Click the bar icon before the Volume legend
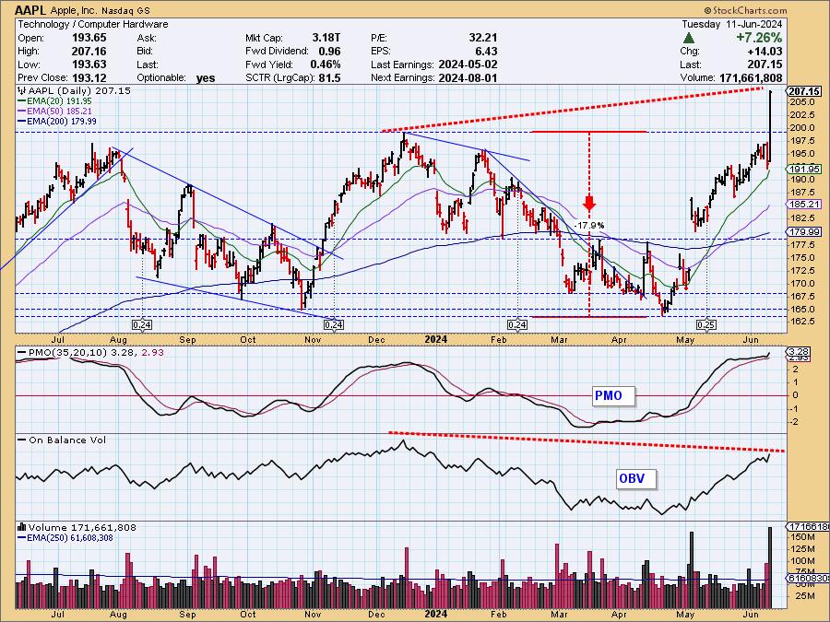 (x=22, y=527)
